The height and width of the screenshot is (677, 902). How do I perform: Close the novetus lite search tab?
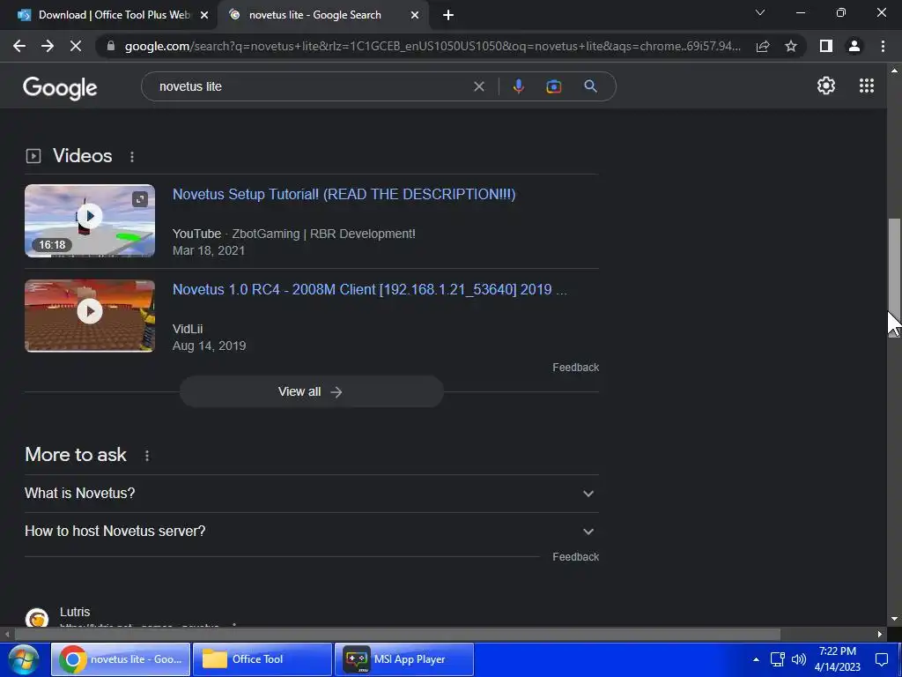click(x=415, y=15)
